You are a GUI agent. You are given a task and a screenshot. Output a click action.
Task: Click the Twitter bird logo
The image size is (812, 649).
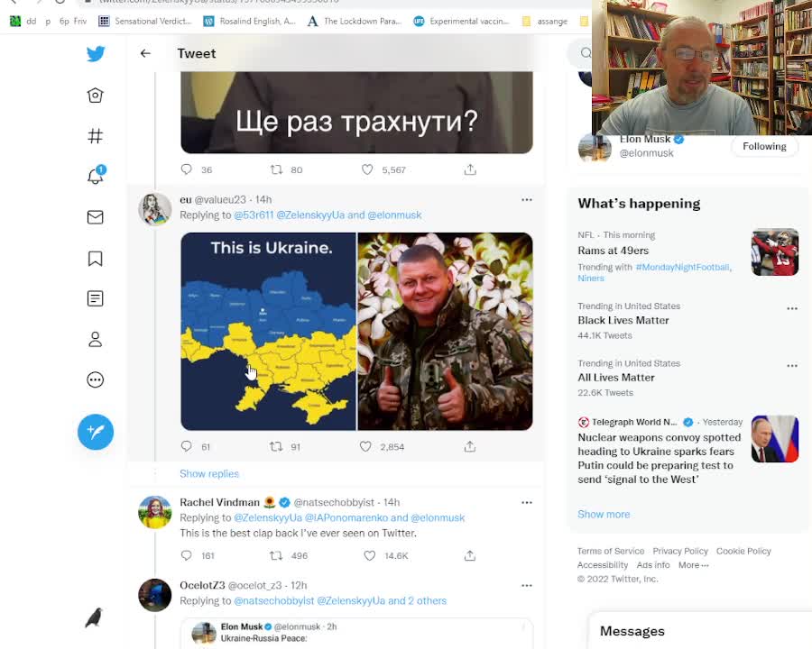click(x=96, y=54)
